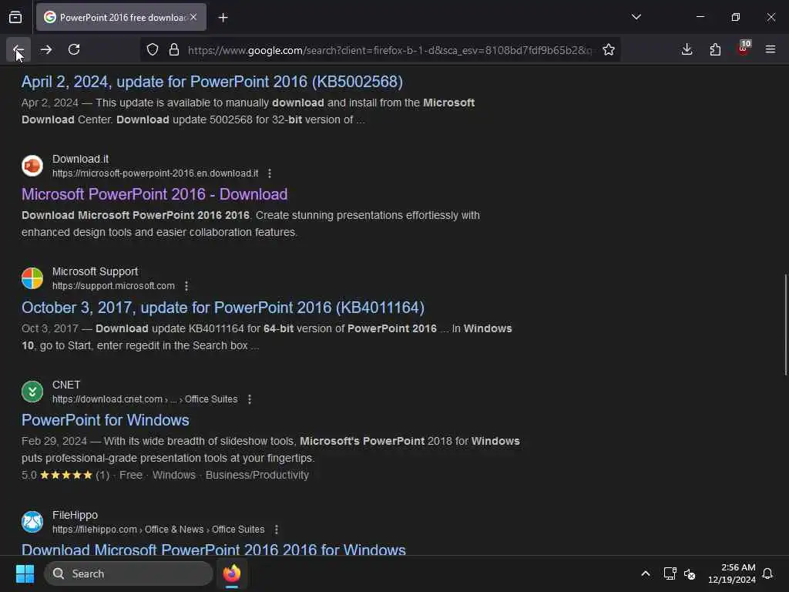The height and width of the screenshot is (592, 789).
Task: Click the support.microsoft.com URL text
Action: [114, 286]
